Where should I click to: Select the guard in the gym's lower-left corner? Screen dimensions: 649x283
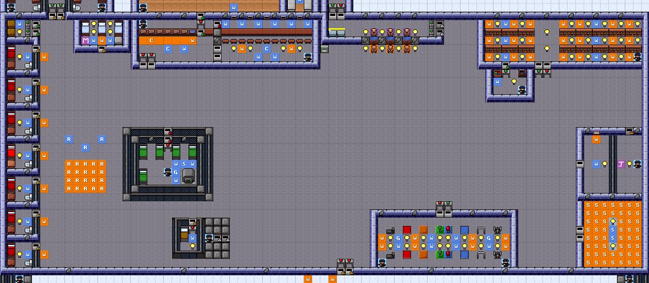click(382, 262)
